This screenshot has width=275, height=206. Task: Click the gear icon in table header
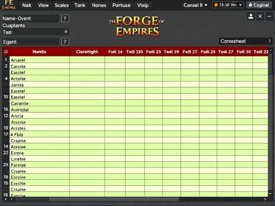(6, 52)
